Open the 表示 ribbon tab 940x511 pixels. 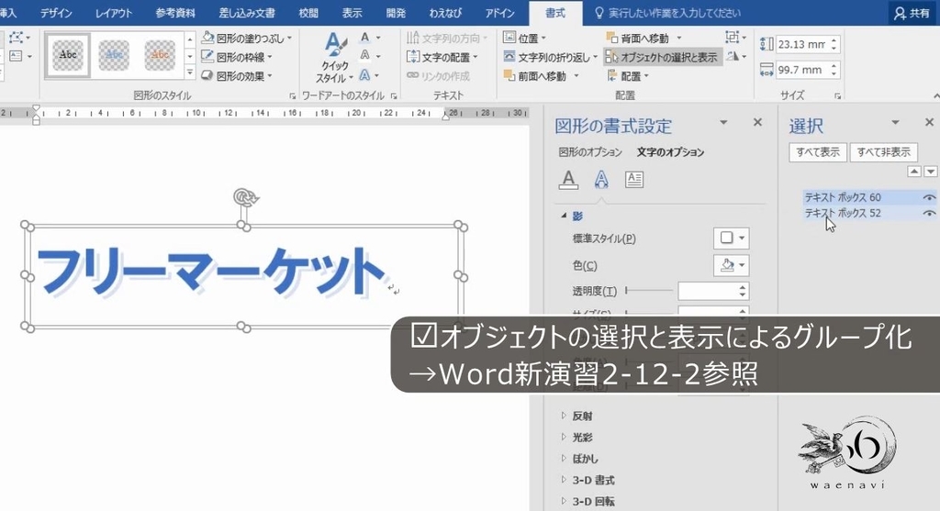pyautogui.click(x=352, y=13)
